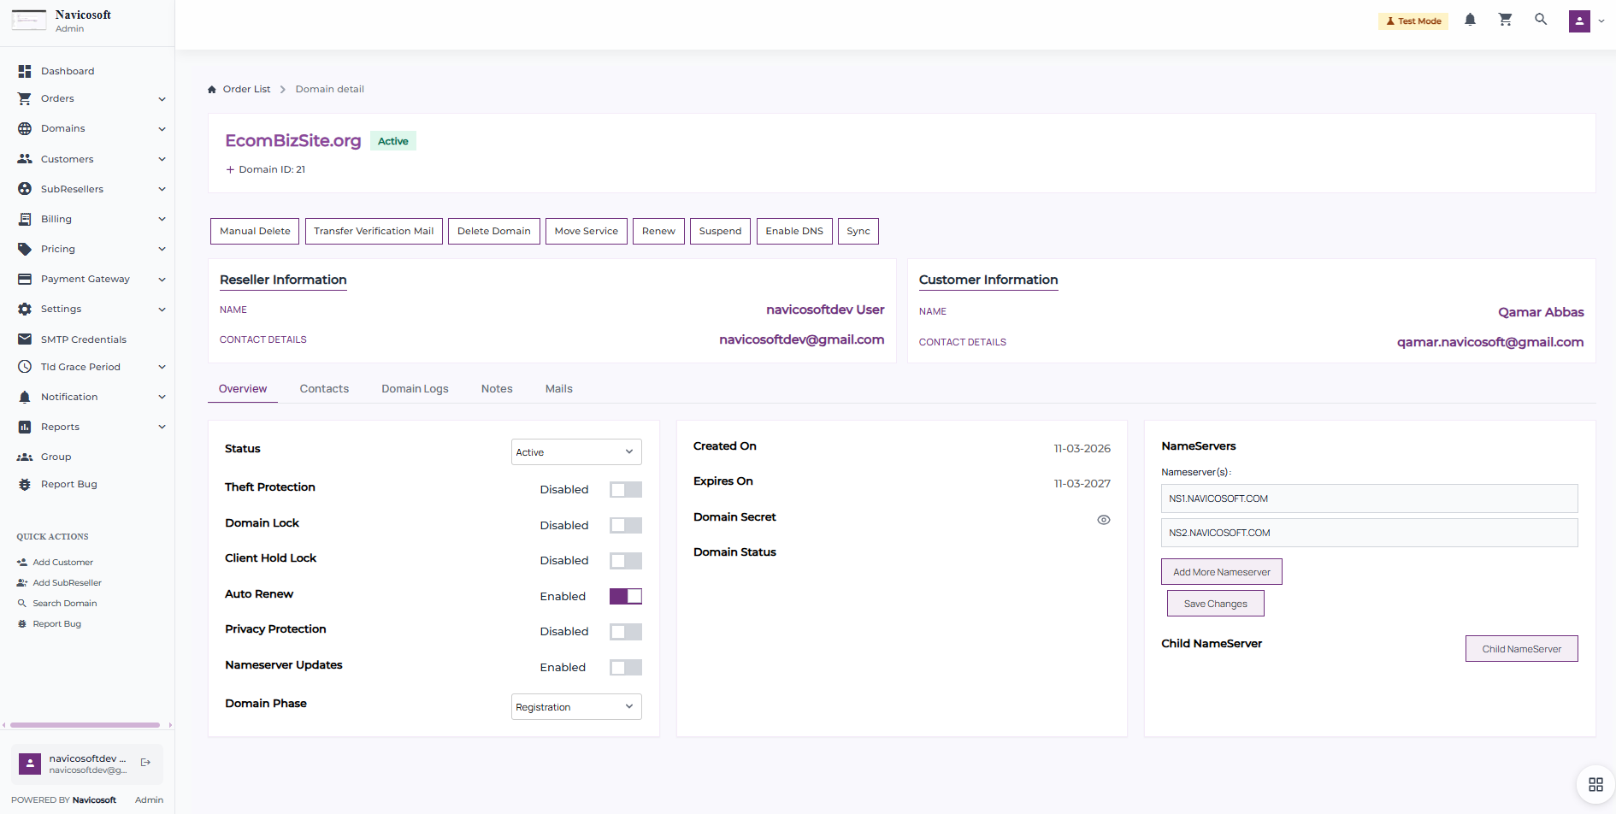Click the main menu Report Bug icon
This screenshot has width=1616, height=814.
pos(25,484)
